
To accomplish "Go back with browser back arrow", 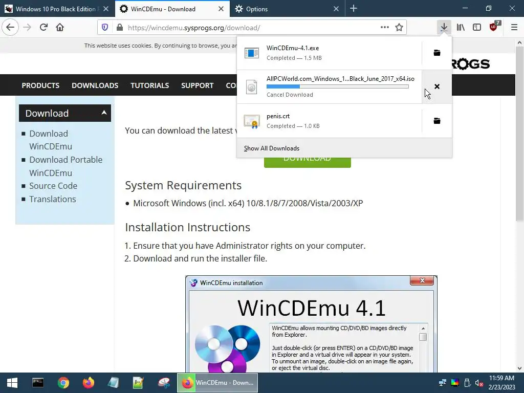I will 10,28.
